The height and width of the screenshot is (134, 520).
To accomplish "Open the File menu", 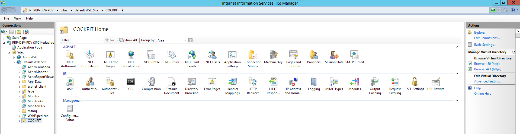I will coord(7,18).
